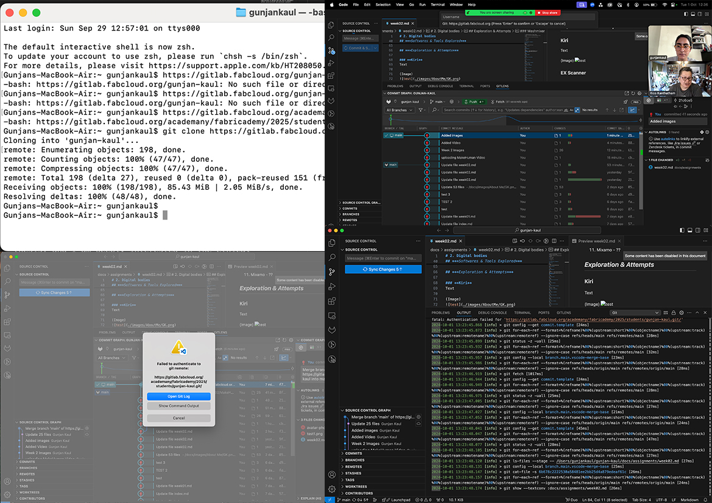Click Sync Changes 5 button in bottom-right window
Screen dimensions: 712x503
383,269
